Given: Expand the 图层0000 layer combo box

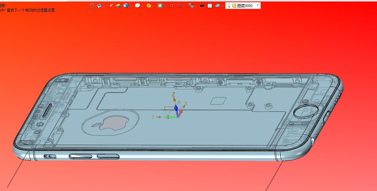Looking at the screenshot, I should click(x=258, y=5).
